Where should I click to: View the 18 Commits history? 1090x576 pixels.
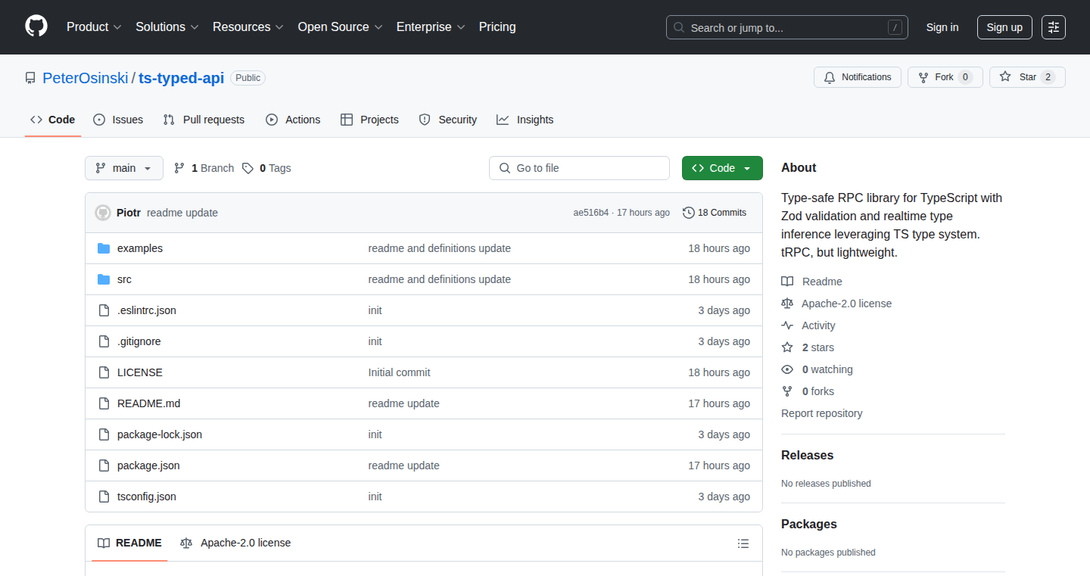point(715,213)
